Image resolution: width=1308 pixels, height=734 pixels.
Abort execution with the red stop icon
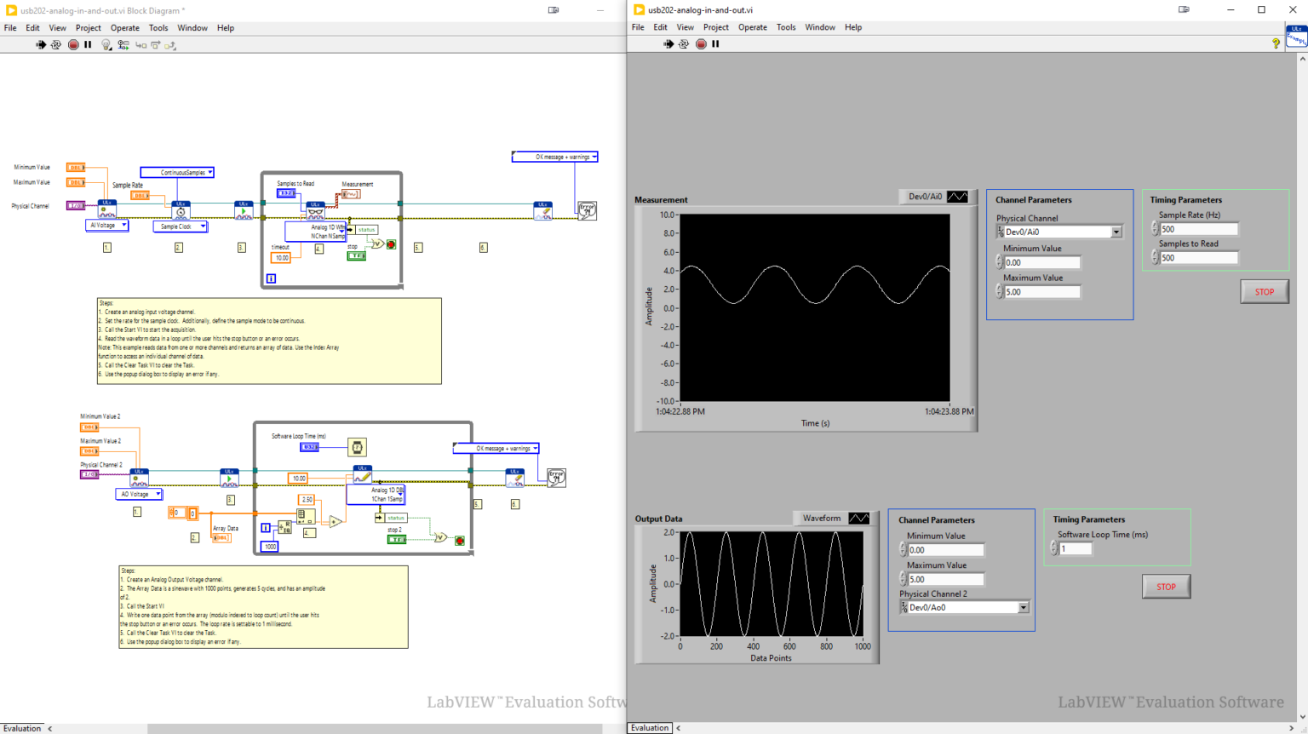(73, 44)
